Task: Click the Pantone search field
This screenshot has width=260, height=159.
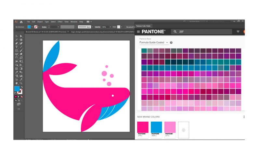Action: click(201, 32)
